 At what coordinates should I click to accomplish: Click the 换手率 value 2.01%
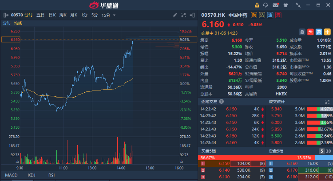pos(325,54)
